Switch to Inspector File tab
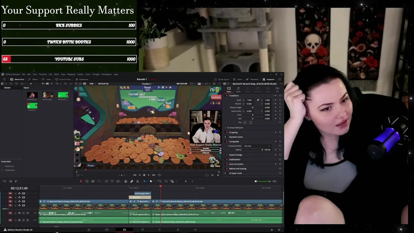The width and height of the screenshot is (414, 233). coord(277,89)
